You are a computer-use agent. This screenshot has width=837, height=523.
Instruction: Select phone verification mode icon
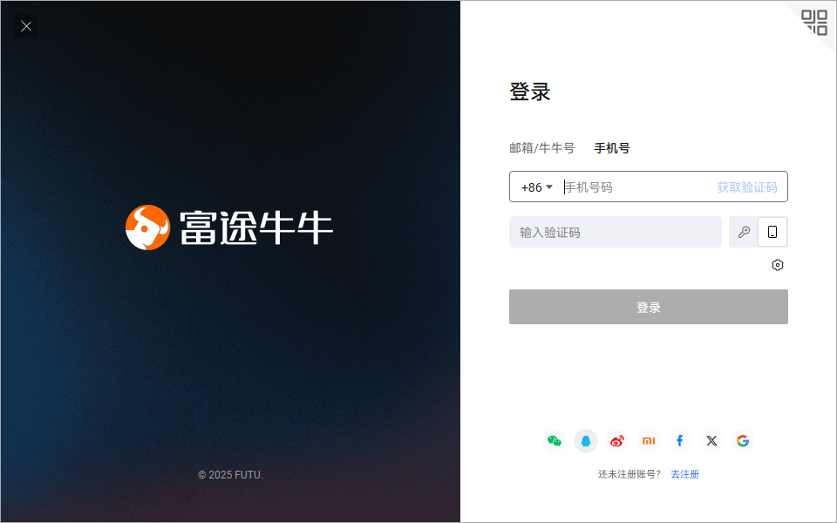[x=772, y=232]
